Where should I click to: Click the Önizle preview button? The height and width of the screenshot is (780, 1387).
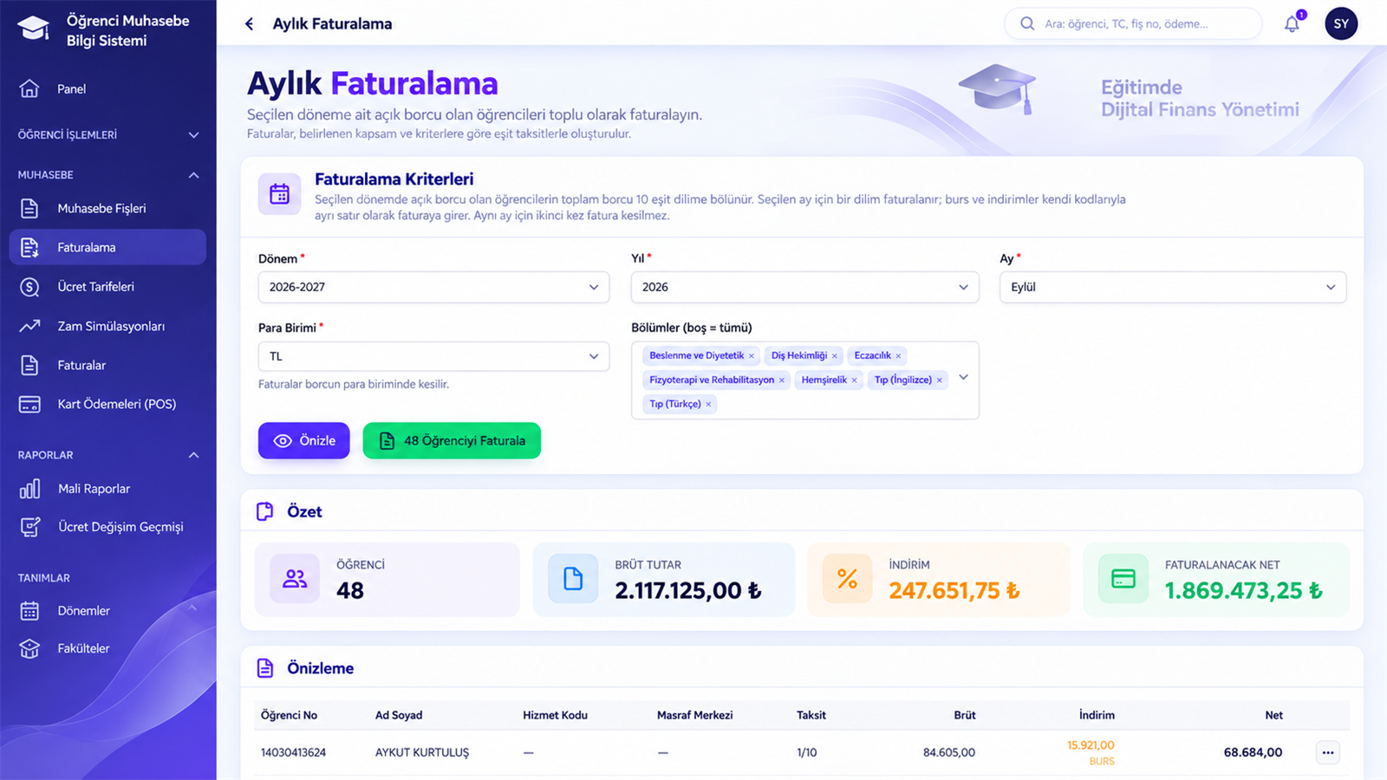303,440
